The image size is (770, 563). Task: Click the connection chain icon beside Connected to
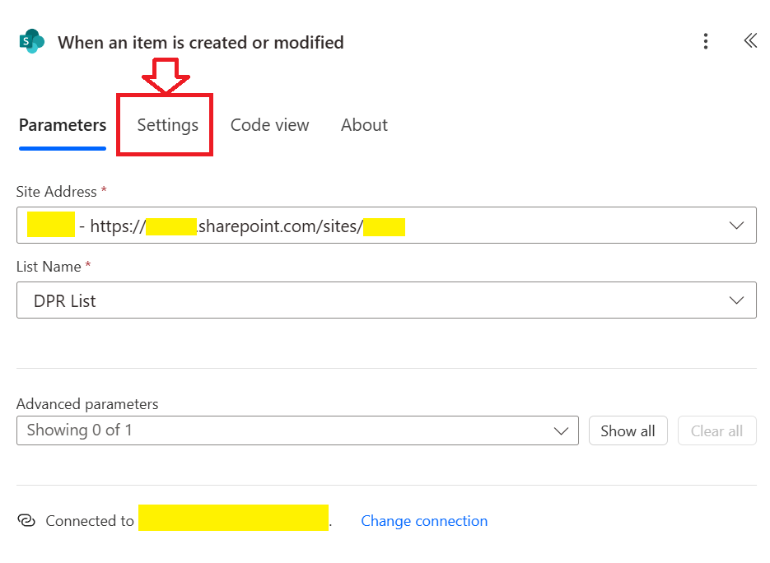27,520
